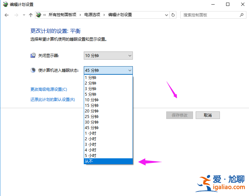Go back with the back arrow
This screenshot has width=249, height=196.
(7, 15)
